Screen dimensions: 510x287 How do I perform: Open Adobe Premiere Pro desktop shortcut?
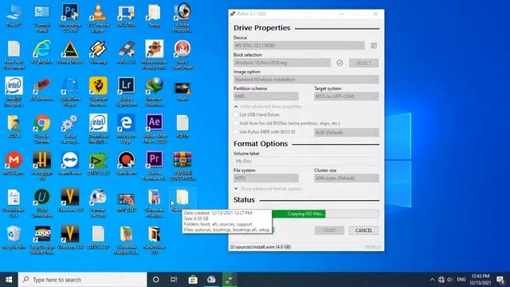pyautogui.click(x=154, y=166)
